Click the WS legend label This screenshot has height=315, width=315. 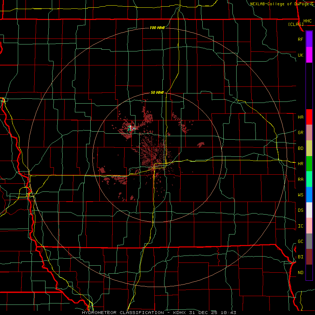(x=301, y=195)
